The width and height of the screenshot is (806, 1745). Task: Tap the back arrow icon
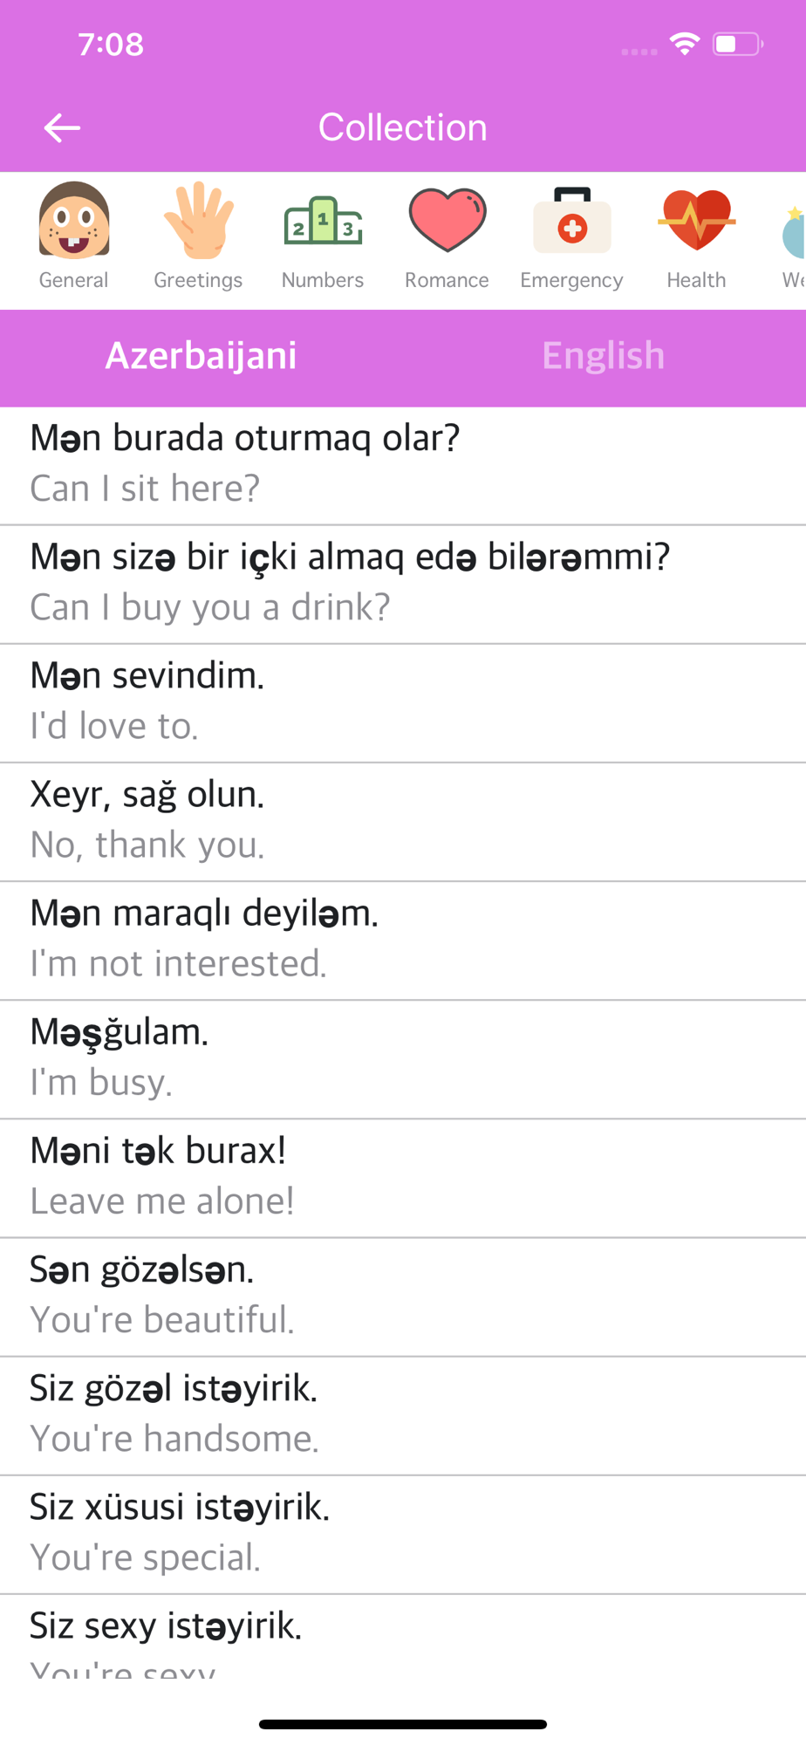coord(62,128)
